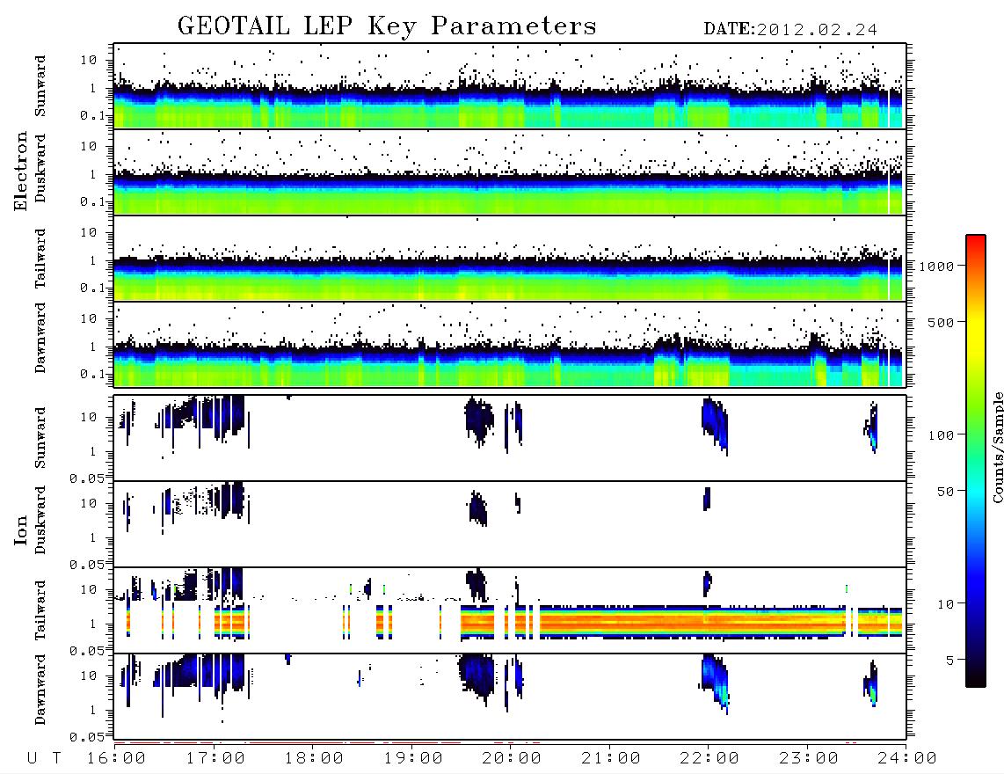Image resolution: width=1004 pixels, height=774 pixels.
Task: Click the Electron Sunward panel label
Action: 40,86
